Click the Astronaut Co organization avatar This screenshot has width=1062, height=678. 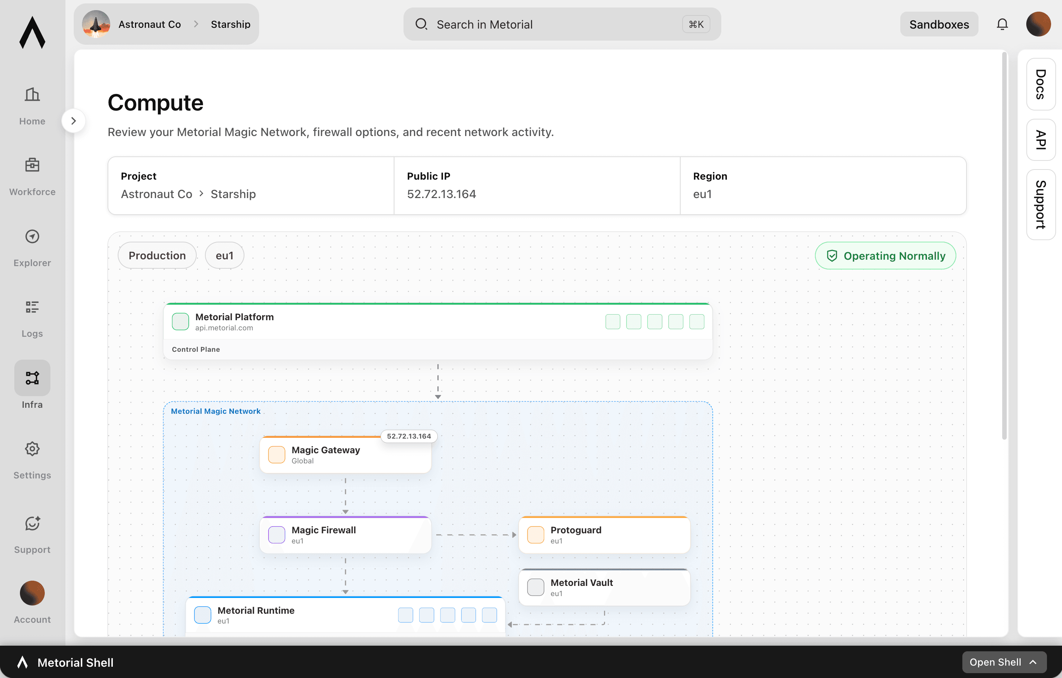(x=96, y=24)
